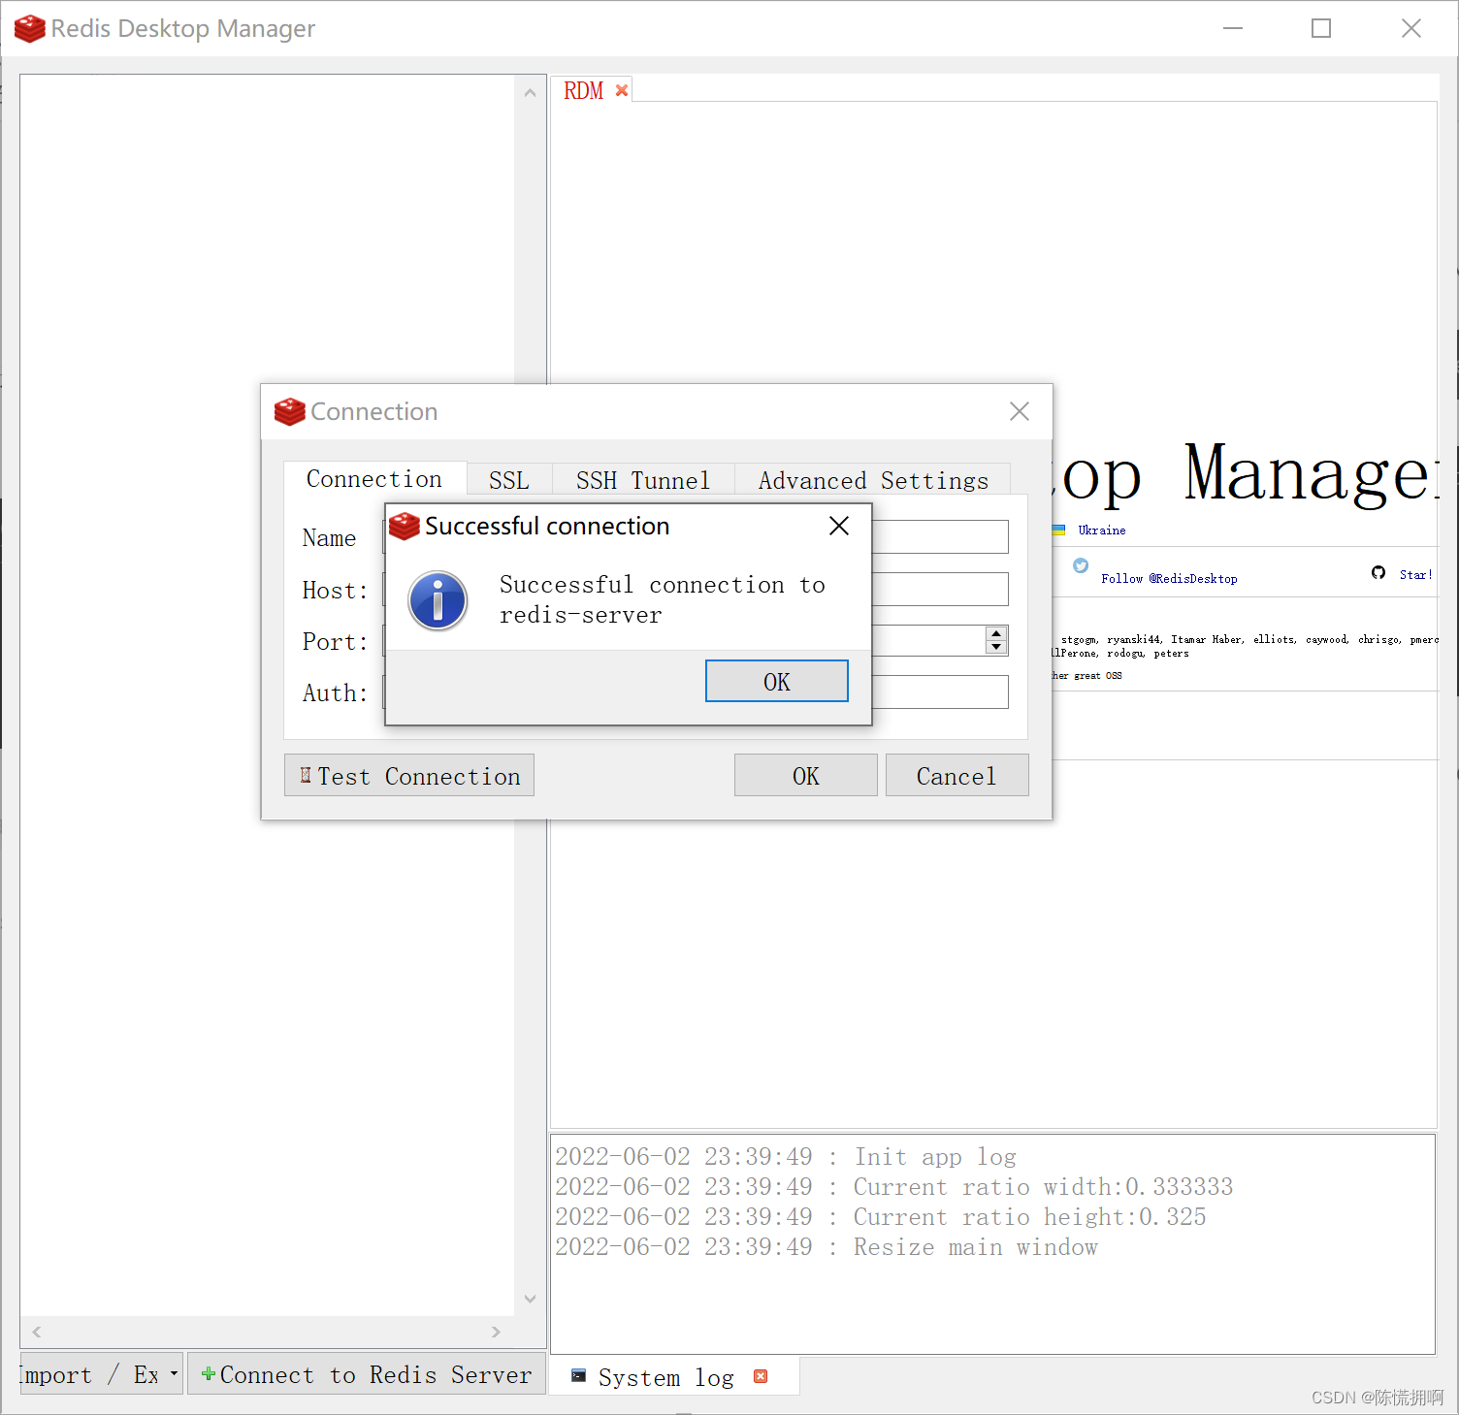
Task: Close the Connection dialog window
Action: coord(1020,411)
